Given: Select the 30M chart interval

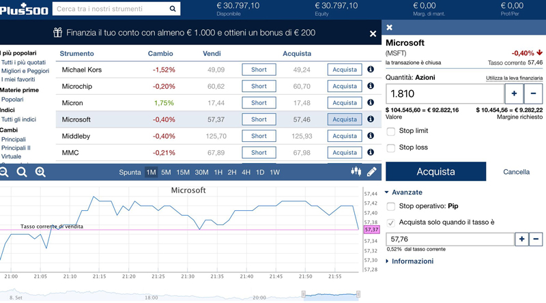Looking at the screenshot, I should click(201, 172).
